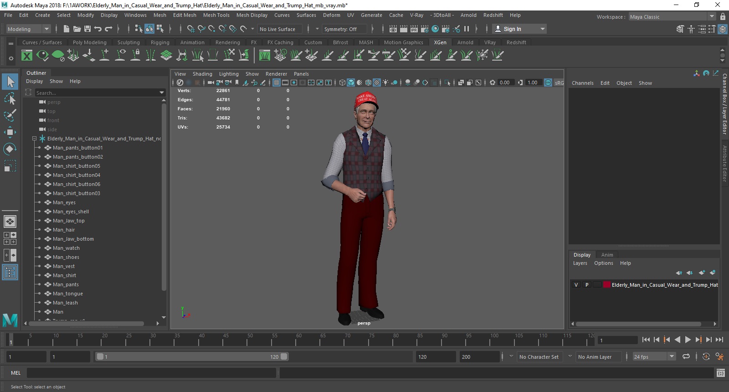Screen dimensions: 729x392
Task: Open the No Character Set dropdown
Action: [x=539, y=357]
